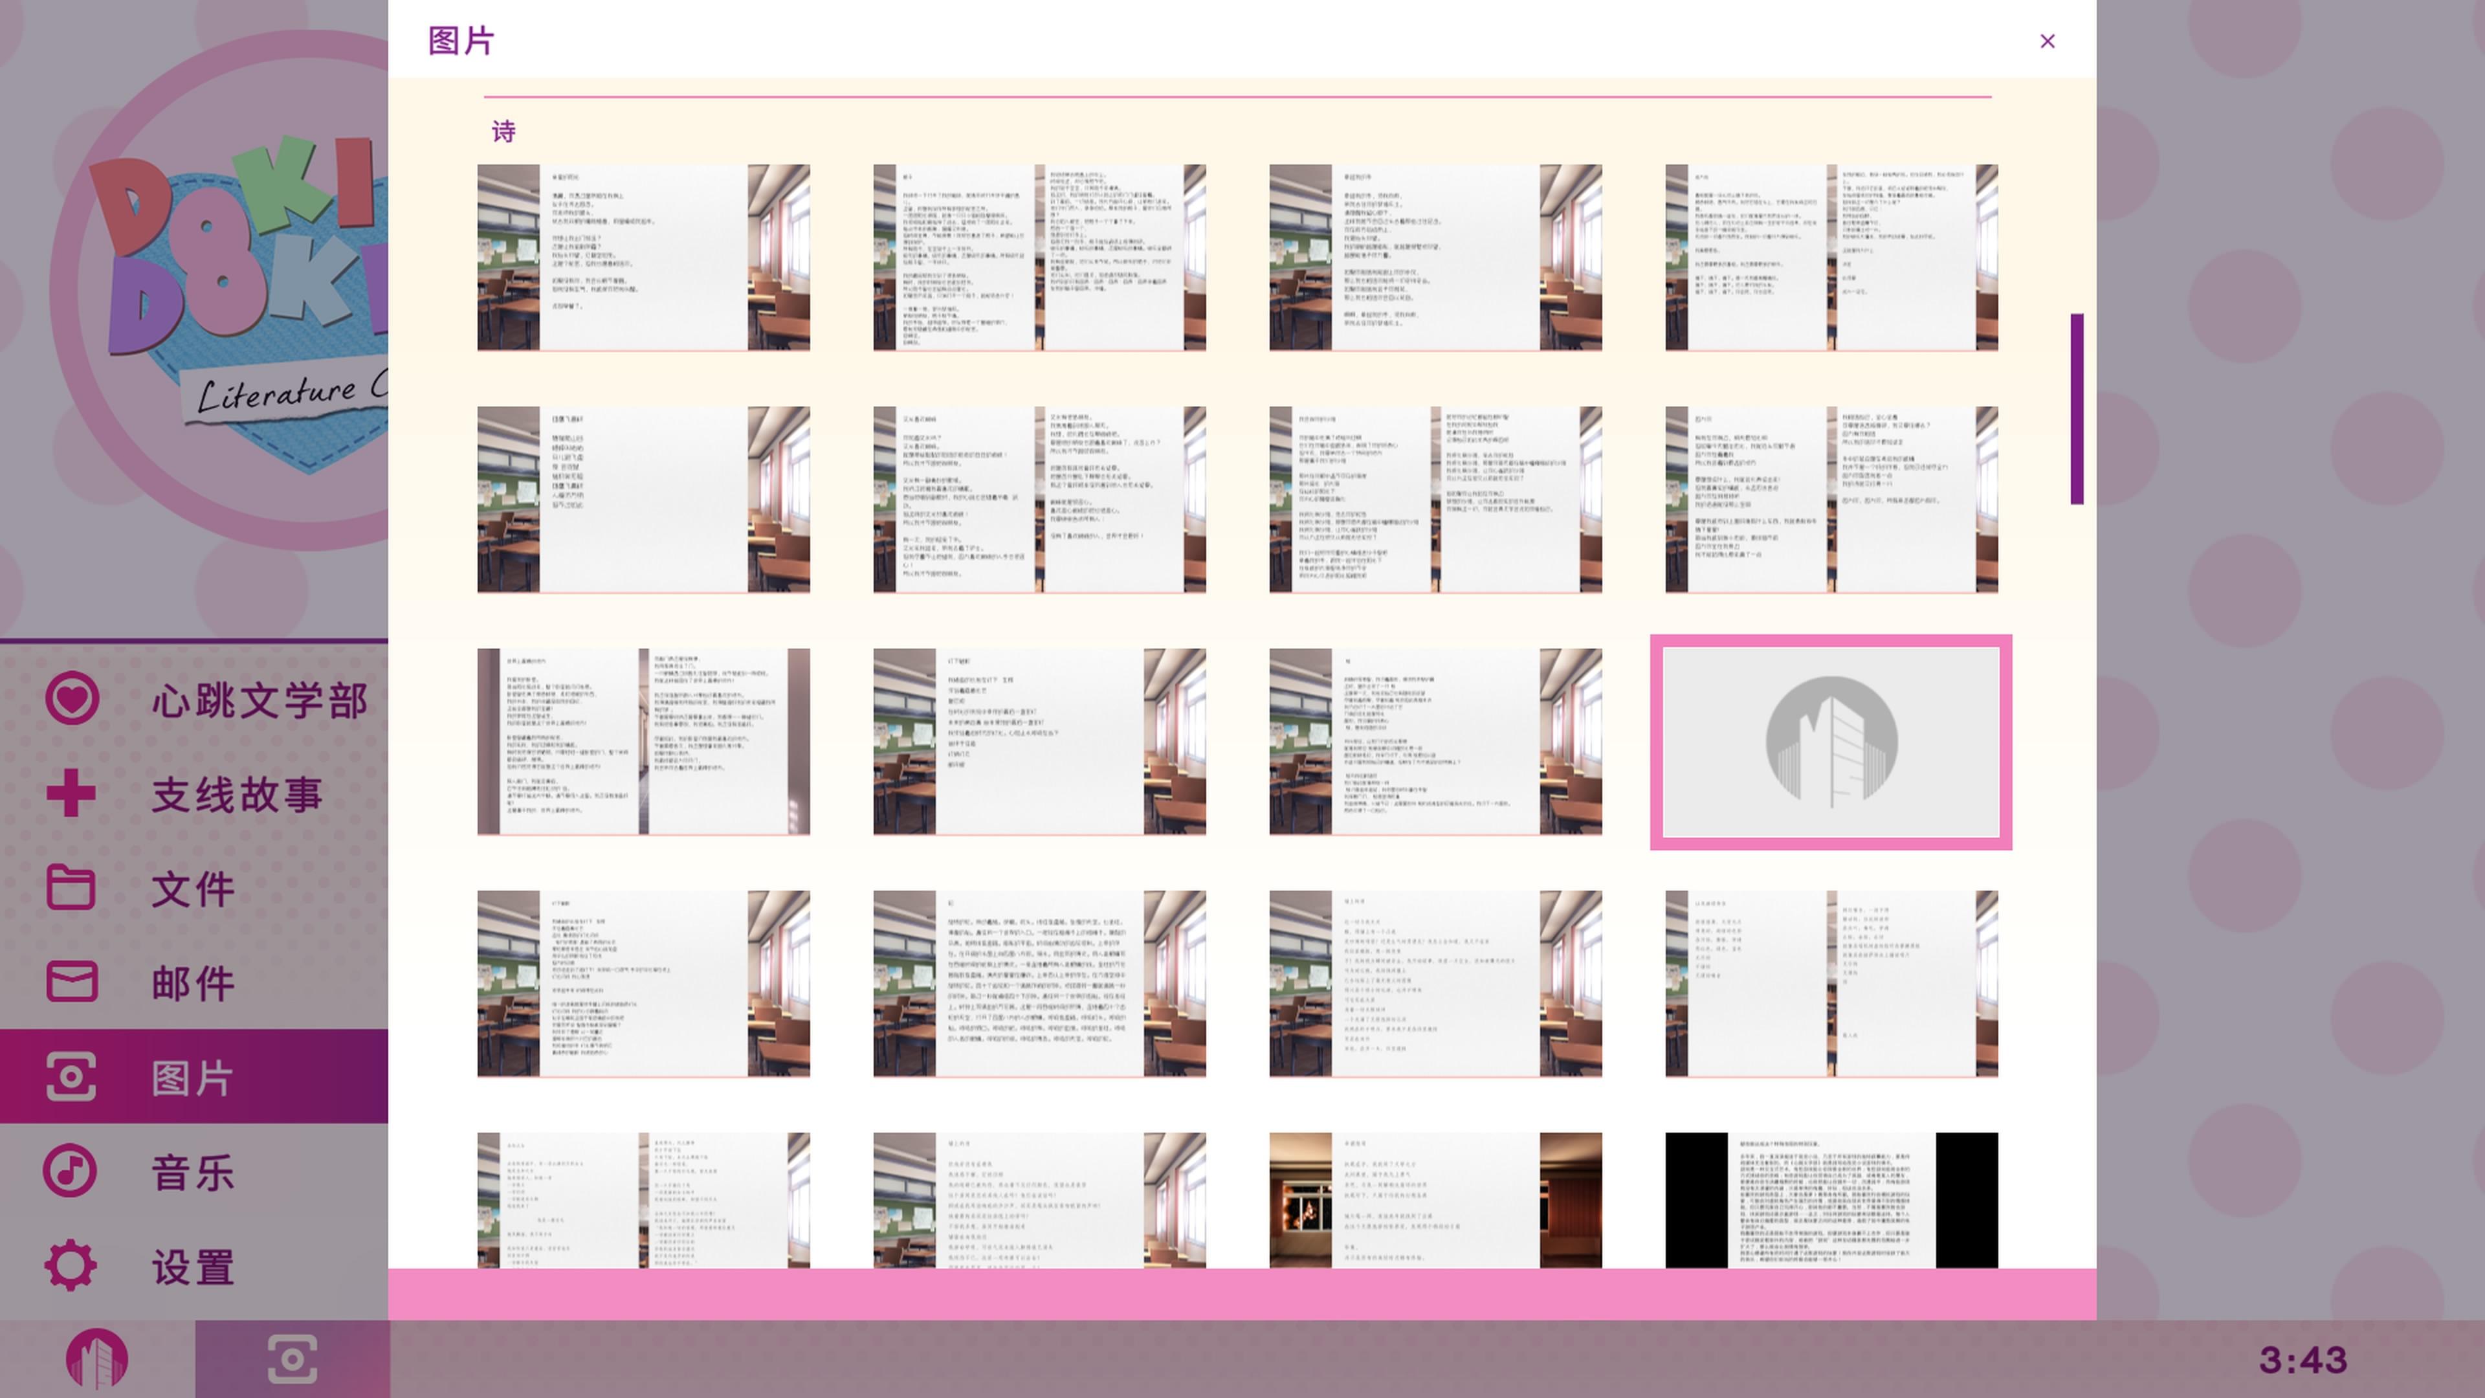Open the dense paragraph poem thumbnail in fourth row
This screenshot has width=2485, height=1398.
pos(1039,984)
